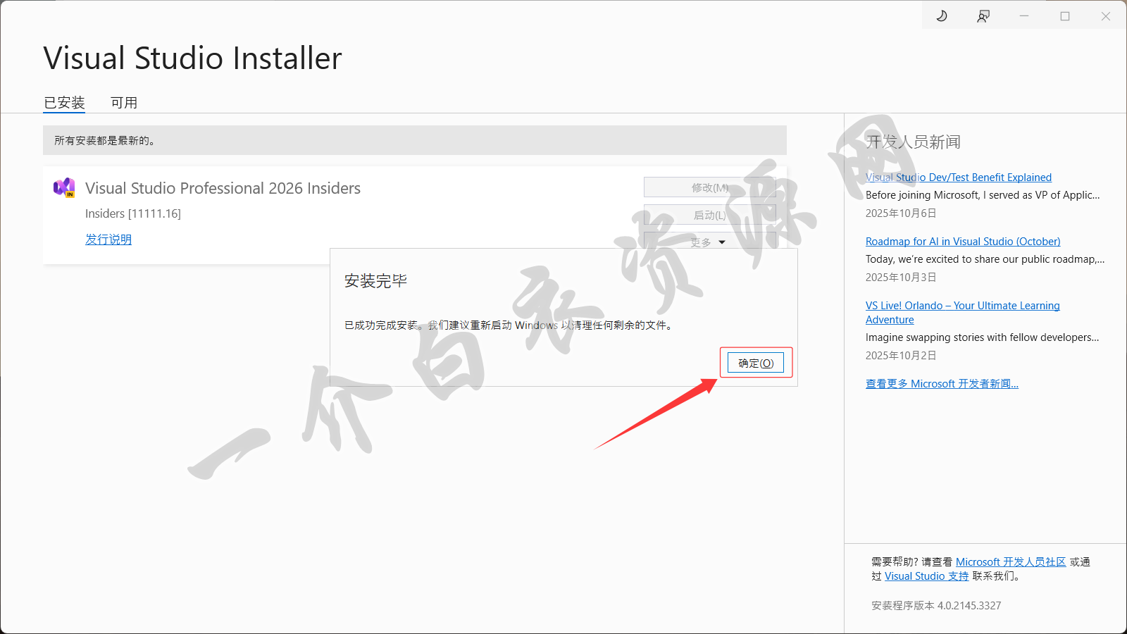Minimize the Visual Studio Installer window
Image resolution: width=1127 pixels, height=634 pixels.
click(x=1024, y=15)
